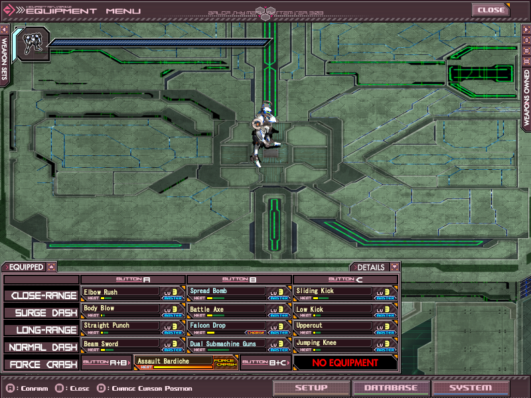
Task: Click the MASTER badge of Low Kick
Action: pos(386,316)
